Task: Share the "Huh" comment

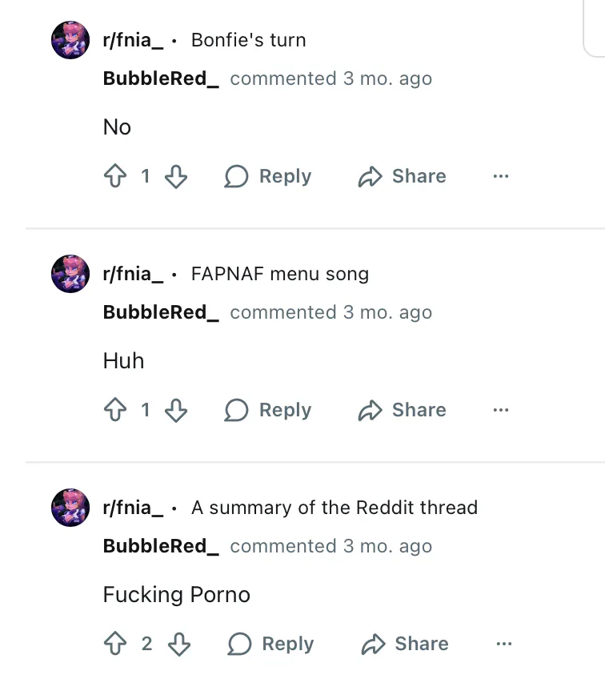Action: point(402,410)
